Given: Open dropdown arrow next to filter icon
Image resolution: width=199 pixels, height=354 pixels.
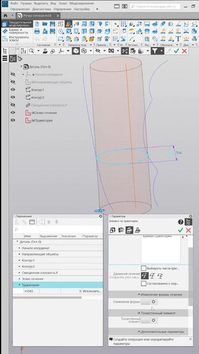Looking at the screenshot, I should click(x=161, y=51).
